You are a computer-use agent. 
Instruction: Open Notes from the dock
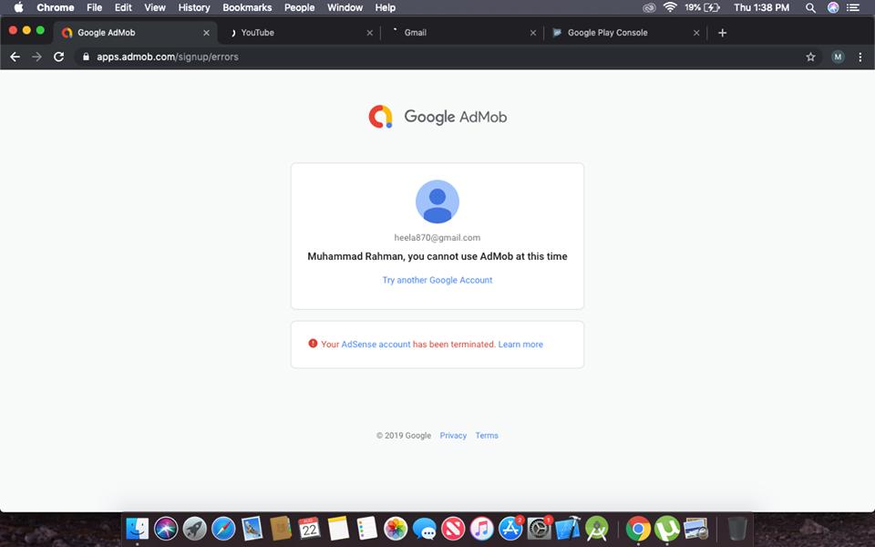338,528
